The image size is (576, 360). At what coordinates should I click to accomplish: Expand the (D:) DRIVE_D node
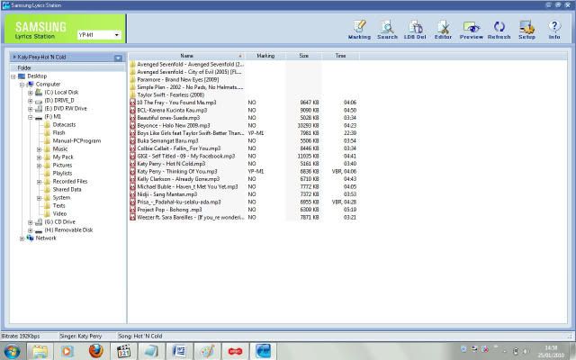click(30, 101)
